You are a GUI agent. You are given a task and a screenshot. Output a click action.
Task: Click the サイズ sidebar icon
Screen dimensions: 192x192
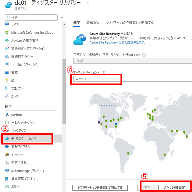[7, 24]
